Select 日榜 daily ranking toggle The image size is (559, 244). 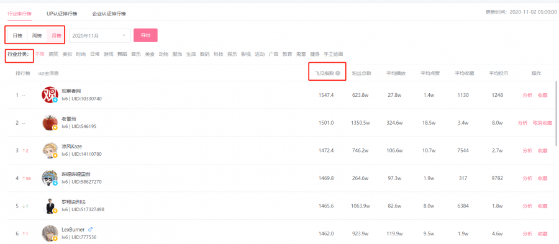click(17, 35)
